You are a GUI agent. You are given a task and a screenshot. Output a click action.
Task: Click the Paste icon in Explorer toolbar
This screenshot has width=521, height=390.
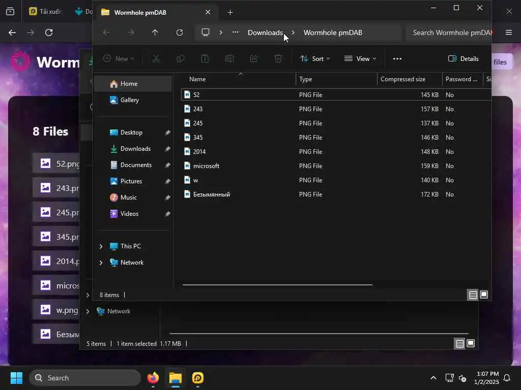point(205,59)
